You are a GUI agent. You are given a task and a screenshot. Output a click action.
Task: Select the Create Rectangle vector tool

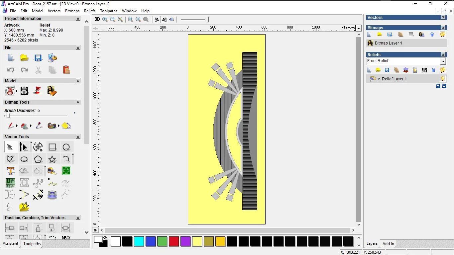52,147
